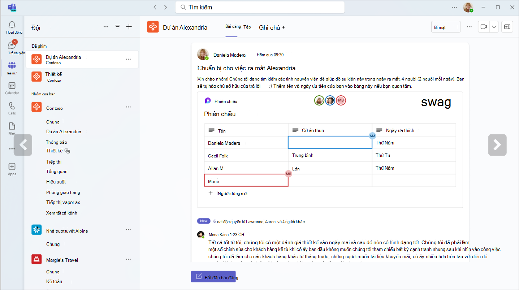This screenshot has height=290, width=519.
Task: Open the new replies link from Lawrence, Aaron
Action: [259, 221]
